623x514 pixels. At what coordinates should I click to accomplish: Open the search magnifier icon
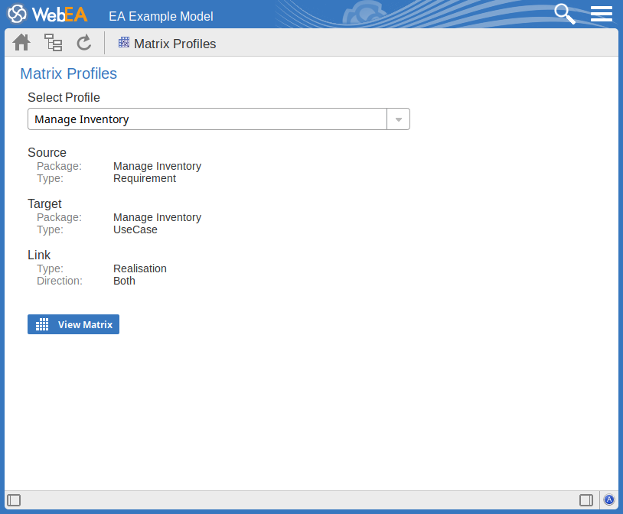(565, 14)
